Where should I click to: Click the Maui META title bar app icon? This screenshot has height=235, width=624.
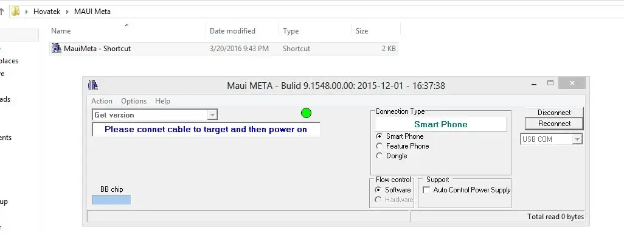pyautogui.click(x=92, y=85)
